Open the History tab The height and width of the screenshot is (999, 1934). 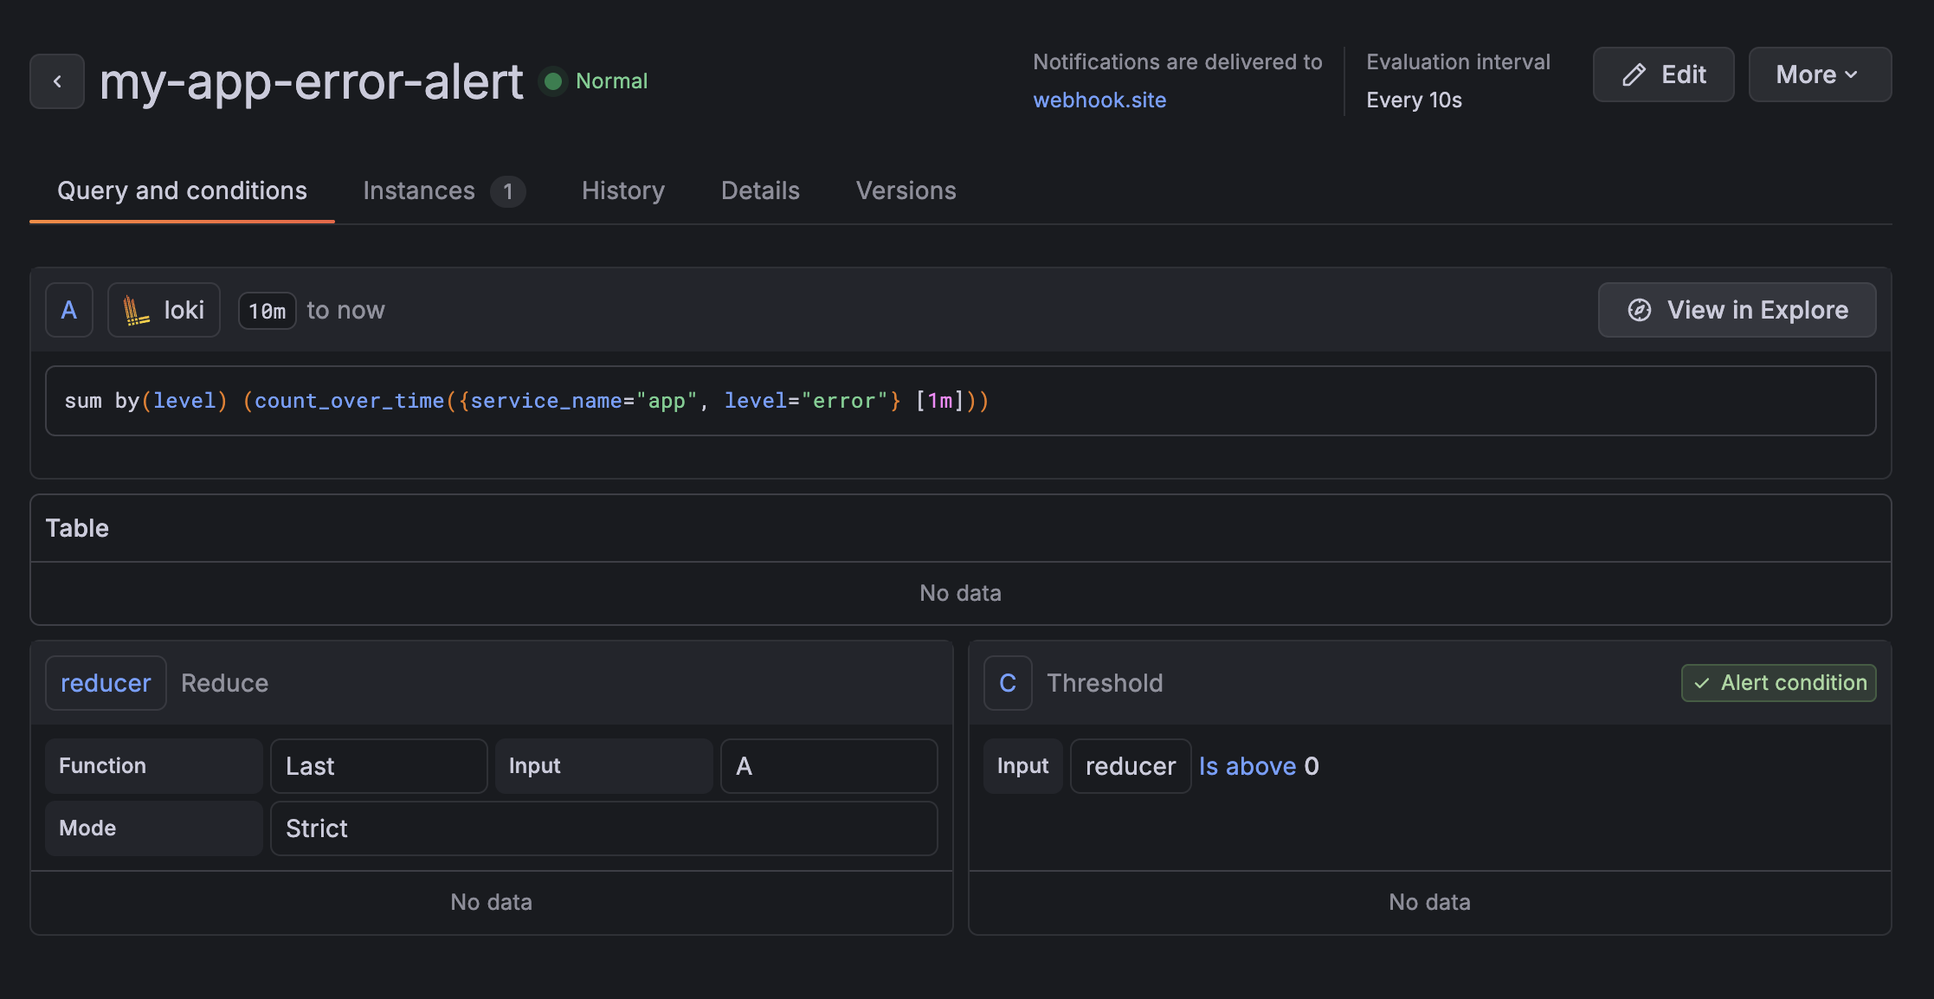623,191
